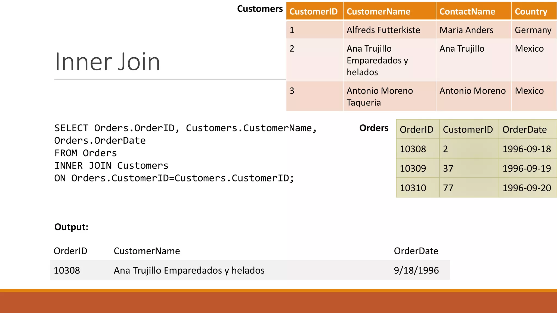The height and width of the screenshot is (313, 557).
Task: Click the INNER JOIN Customers SQL line
Action: 111,165
